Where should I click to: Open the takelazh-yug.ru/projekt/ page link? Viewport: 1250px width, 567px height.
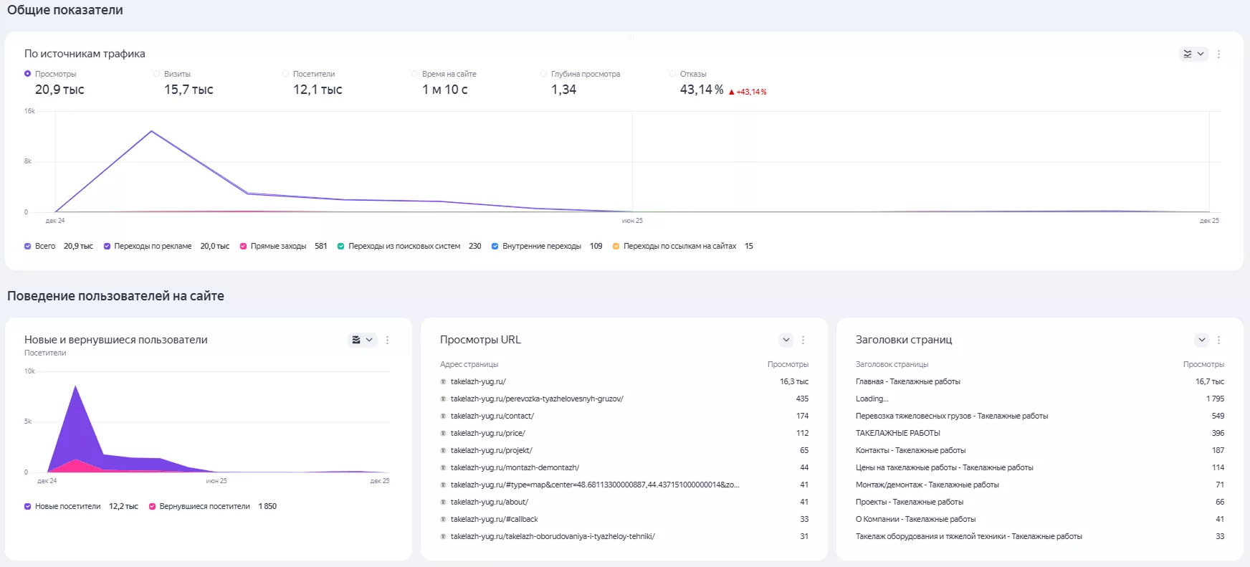492,451
